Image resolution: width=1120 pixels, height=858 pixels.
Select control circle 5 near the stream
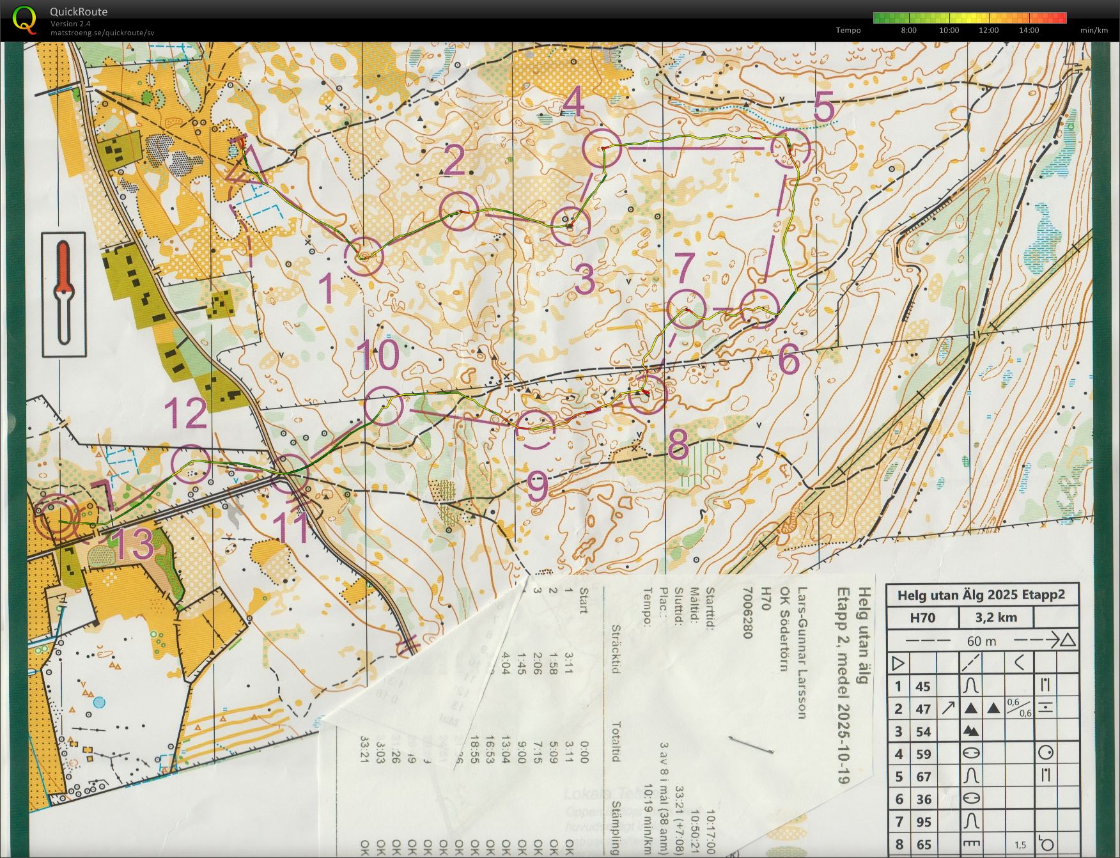click(x=790, y=148)
